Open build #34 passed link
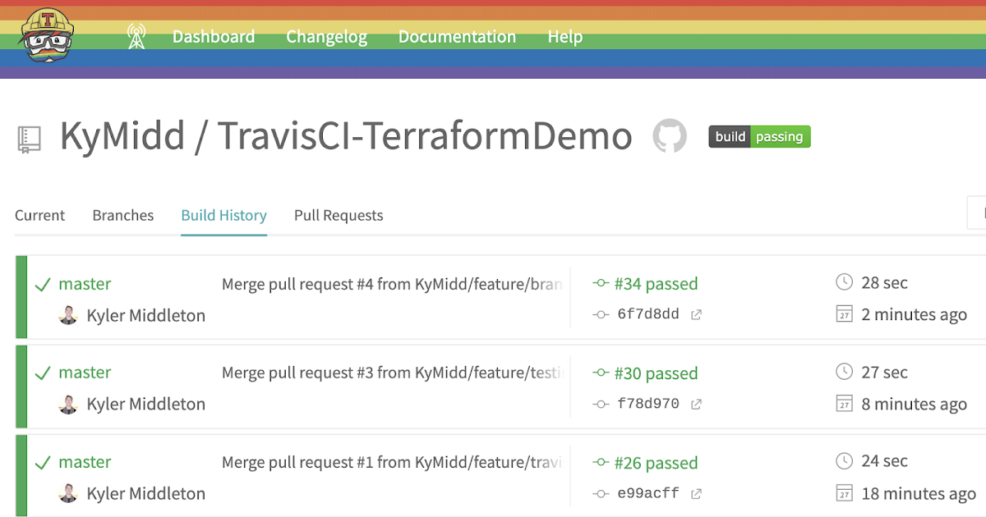The height and width of the screenshot is (517, 986). click(657, 282)
